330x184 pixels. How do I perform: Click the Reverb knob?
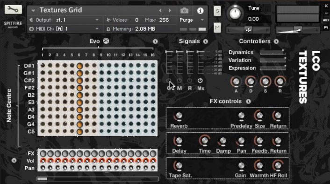click(179, 116)
